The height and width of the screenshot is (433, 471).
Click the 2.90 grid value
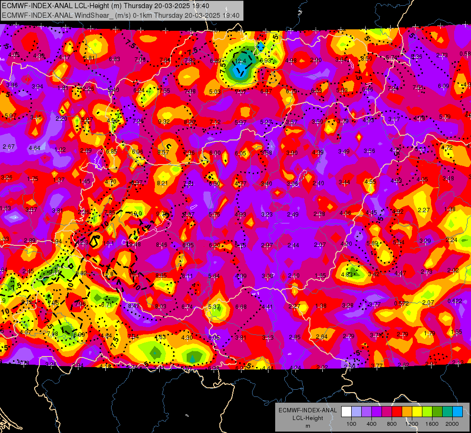click(316, 61)
